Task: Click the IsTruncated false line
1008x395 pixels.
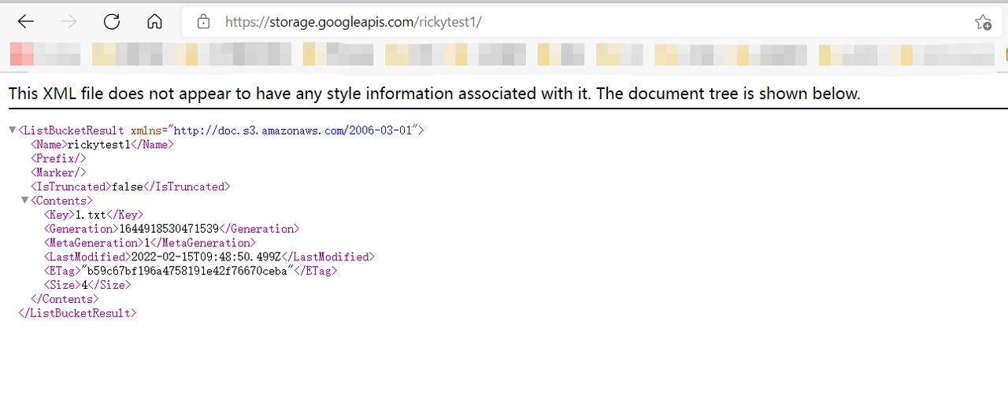Action: [130, 186]
